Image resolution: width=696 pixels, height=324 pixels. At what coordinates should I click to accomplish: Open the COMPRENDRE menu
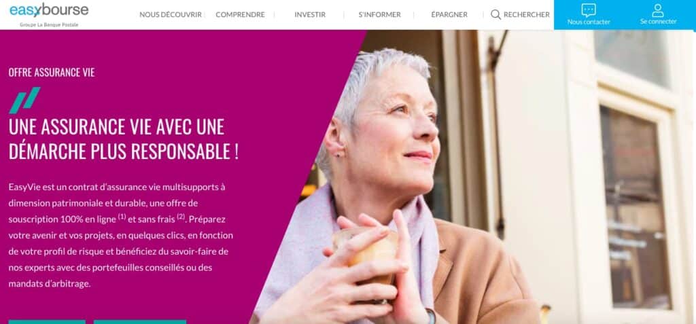click(x=240, y=15)
